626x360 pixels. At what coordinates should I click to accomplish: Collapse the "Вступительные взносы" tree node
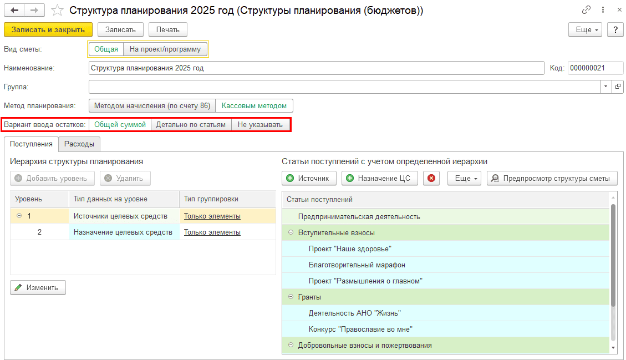pyautogui.click(x=291, y=233)
